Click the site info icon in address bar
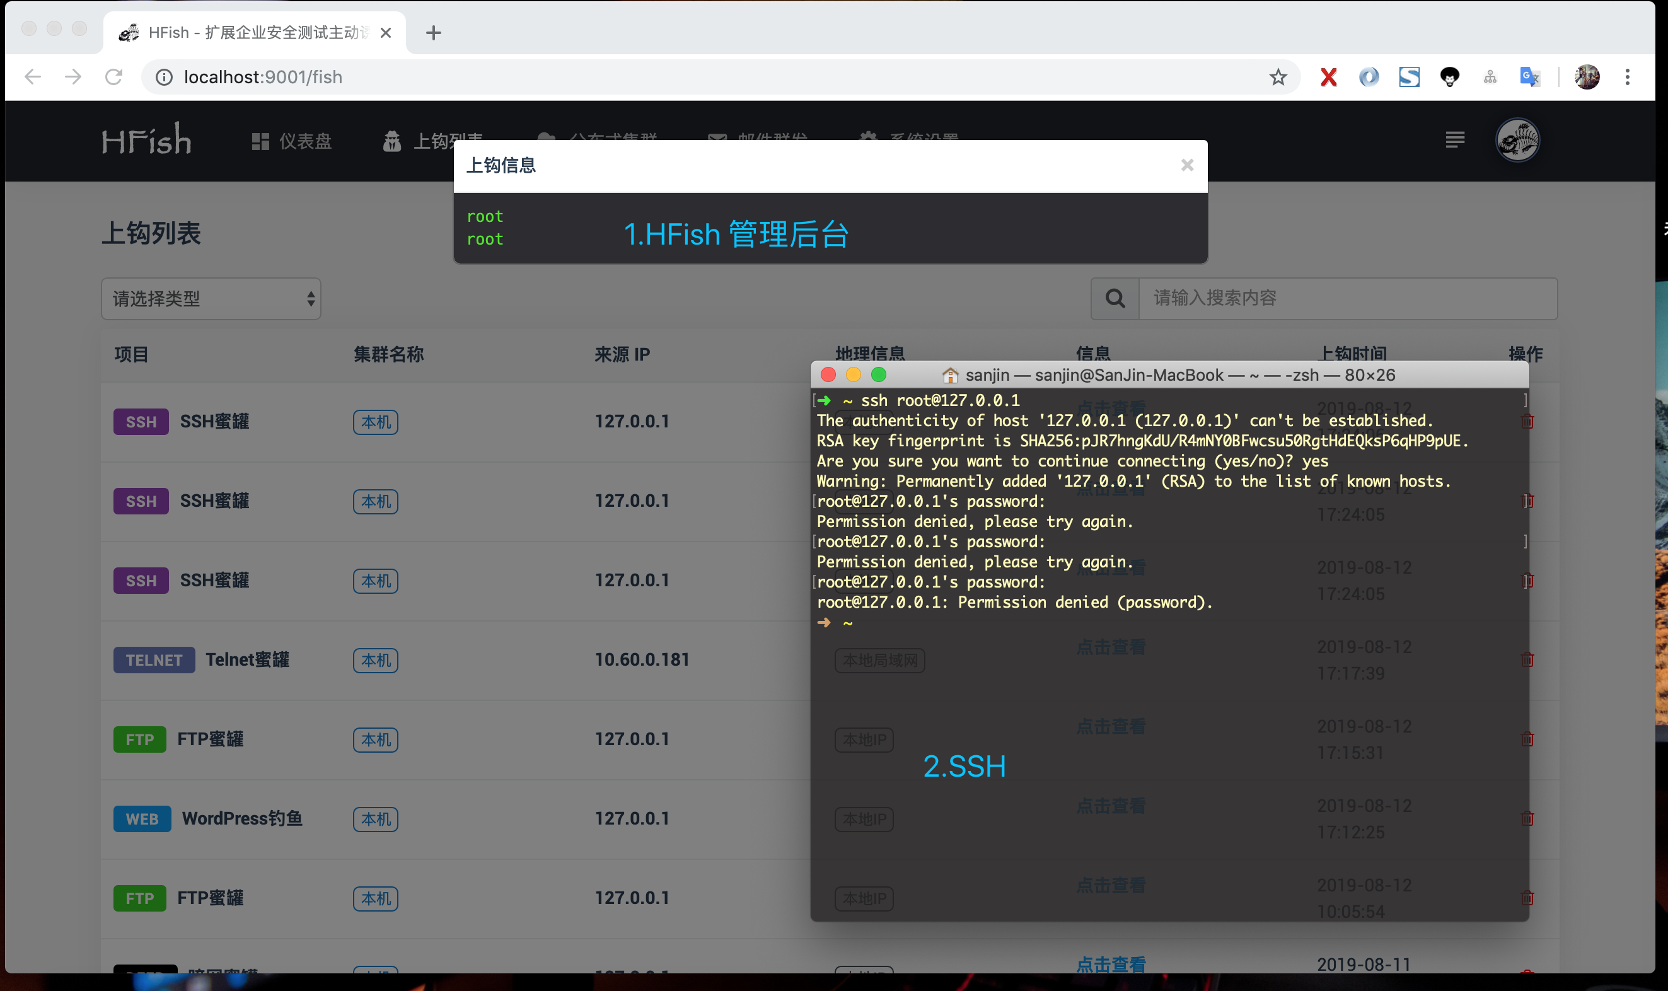This screenshot has width=1668, height=991. [x=164, y=78]
